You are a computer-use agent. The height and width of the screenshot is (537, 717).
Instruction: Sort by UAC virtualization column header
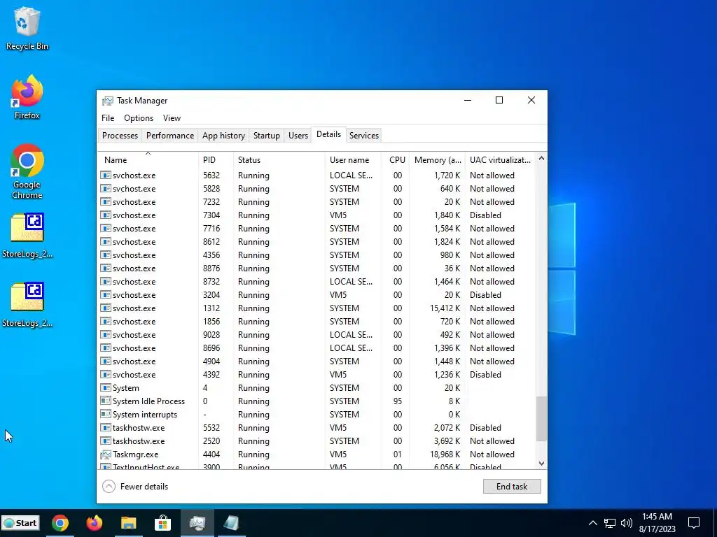(500, 160)
